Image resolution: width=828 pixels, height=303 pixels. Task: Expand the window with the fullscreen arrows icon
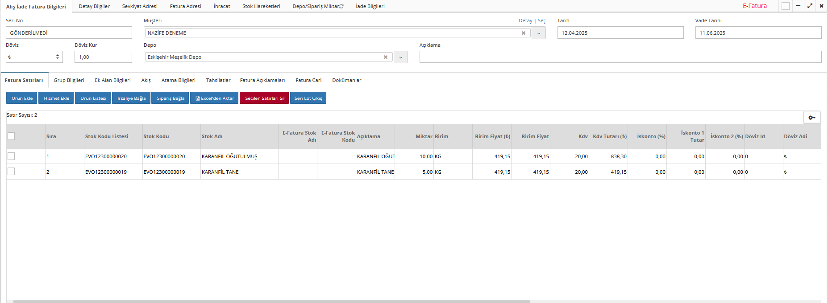[810, 6]
